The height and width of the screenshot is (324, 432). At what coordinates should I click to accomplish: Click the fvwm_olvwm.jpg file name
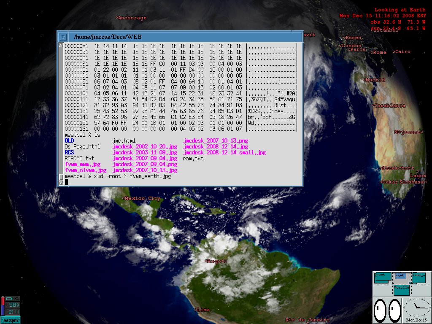point(85,170)
